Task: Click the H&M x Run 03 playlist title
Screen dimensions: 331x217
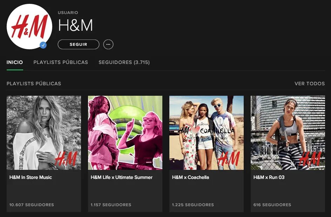Action: tap(269, 177)
